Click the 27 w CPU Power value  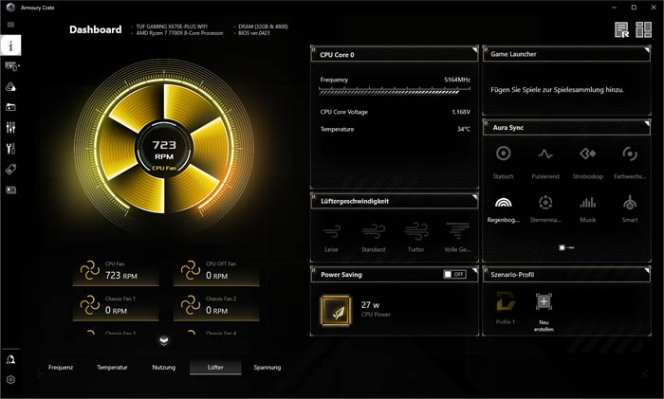tap(370, 304)
